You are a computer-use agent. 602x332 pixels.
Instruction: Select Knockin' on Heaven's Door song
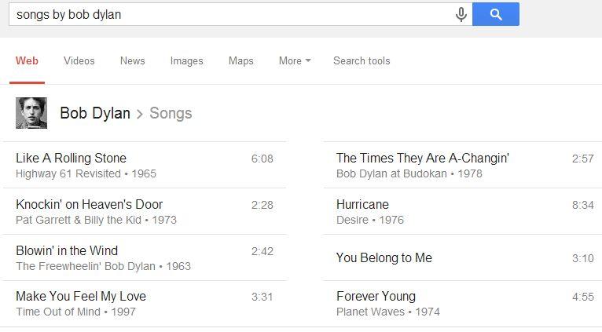coord(89,205)
